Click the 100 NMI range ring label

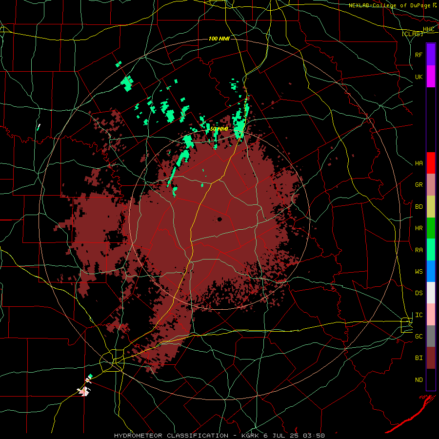pos(219,39)
